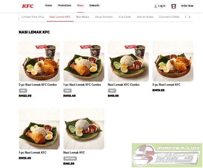Open the Colonel's Coffee tab
This screenshot has height=168, width=203.
tap(169, 17)
